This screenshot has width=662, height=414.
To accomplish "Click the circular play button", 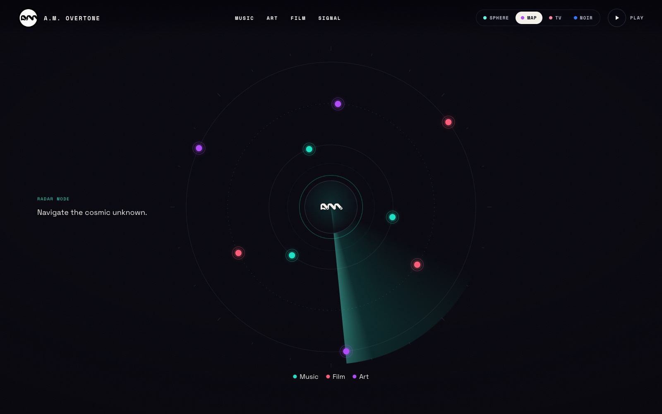I will click(617, 18).
